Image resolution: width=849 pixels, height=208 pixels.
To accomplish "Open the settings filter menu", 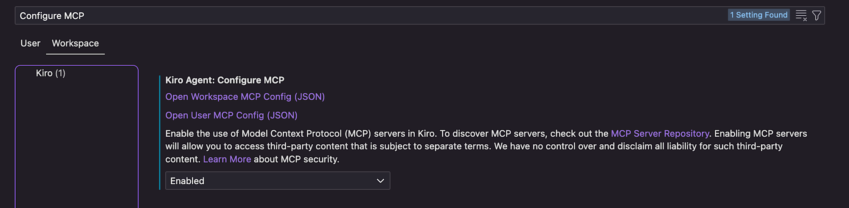I will [816, 16].
